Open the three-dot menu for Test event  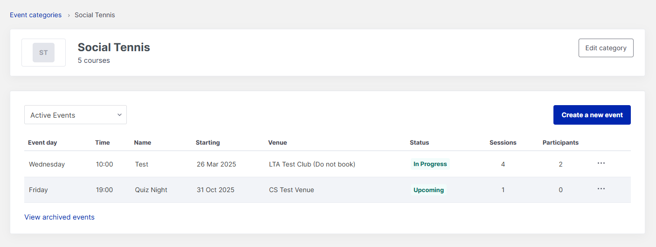(x=601, y=163)
